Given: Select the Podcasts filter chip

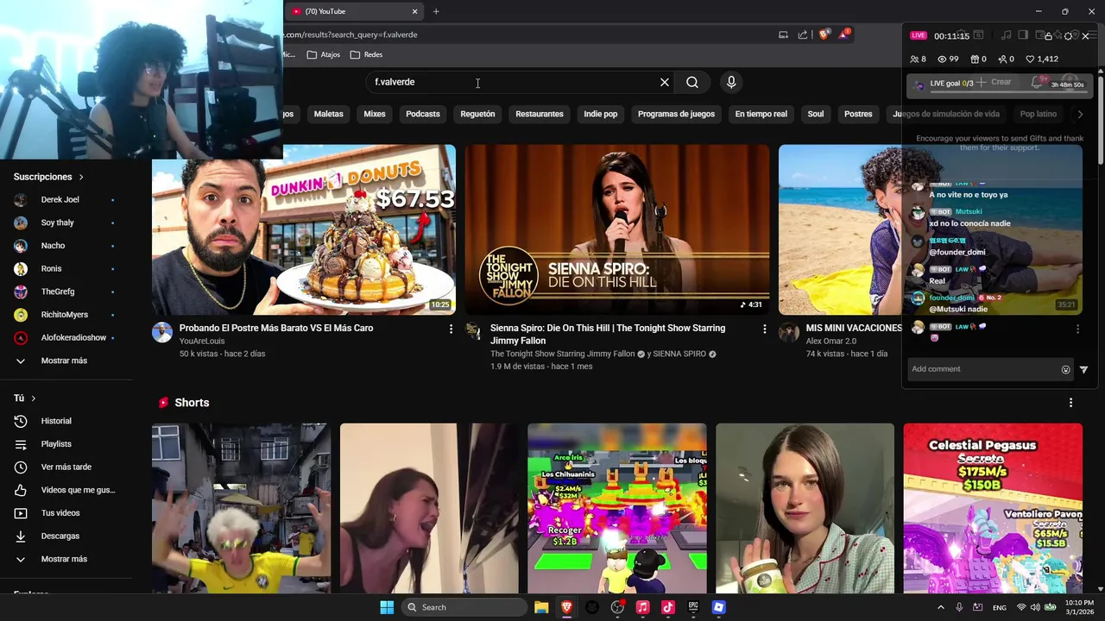Looking at the screenshot, I should coord(423,114).
